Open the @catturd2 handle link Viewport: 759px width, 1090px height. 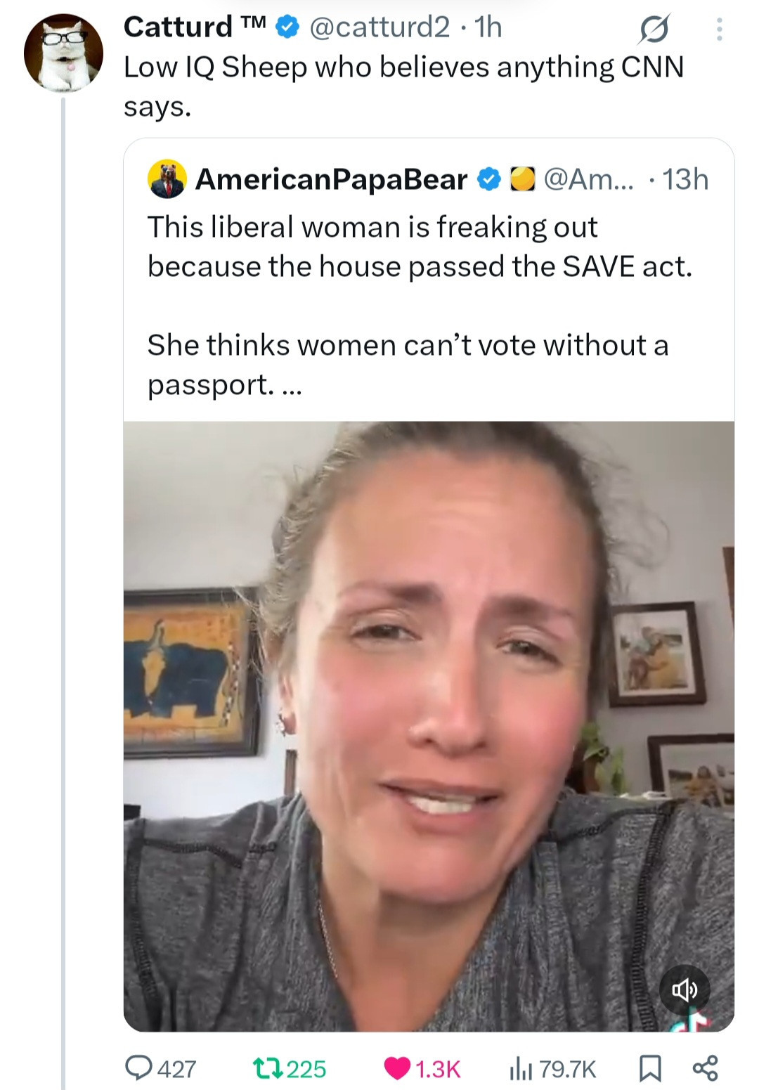click(379, 27)
